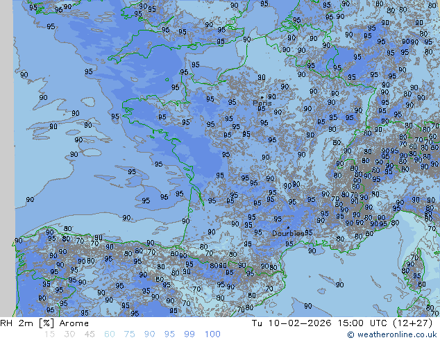440x340 pixels.
Task: Click the legend value 60
Action: pyautogui.click(x=110, y=334)
